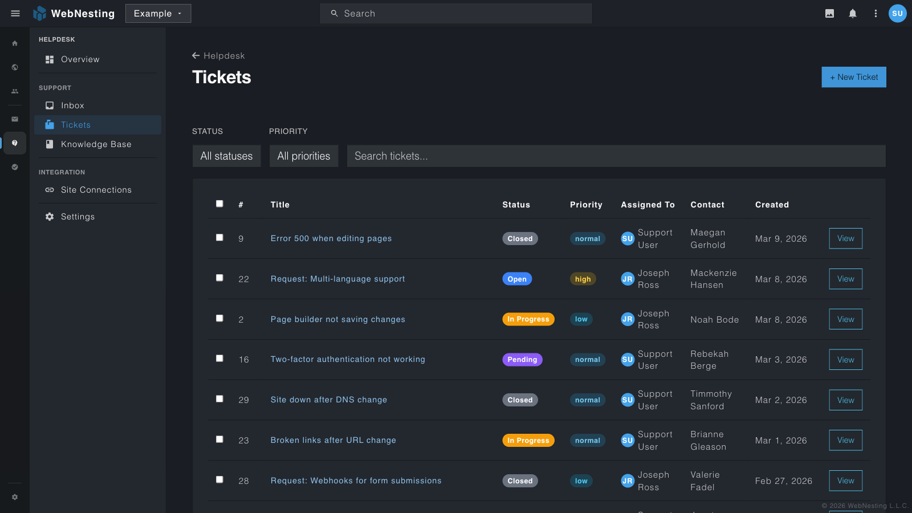Image resolution: width=912 pixels, height=513 pixels.
Task: Open the three-dot overflow menu in the header
Action: (x=876, y=13)
